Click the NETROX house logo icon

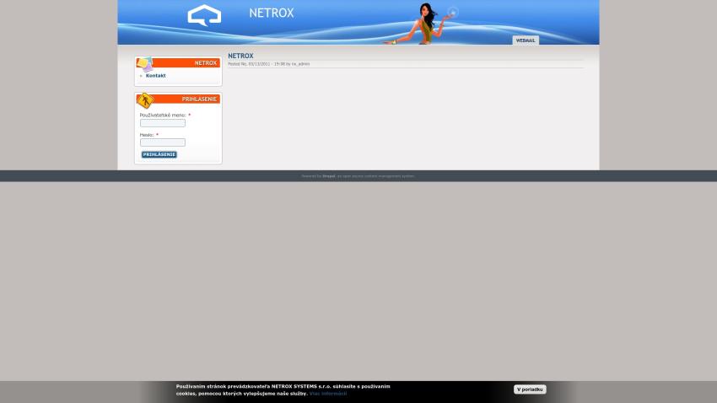pyautogui.click(x=204, y=15)
